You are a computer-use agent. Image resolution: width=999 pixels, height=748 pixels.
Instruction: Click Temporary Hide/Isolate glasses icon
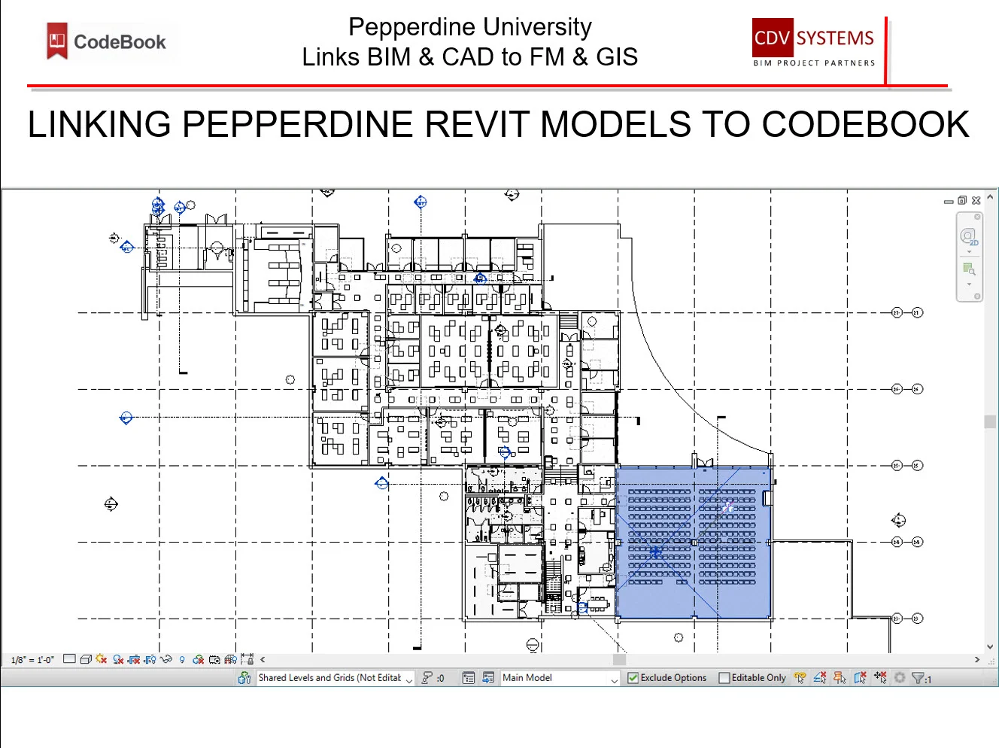coord(165,659)
